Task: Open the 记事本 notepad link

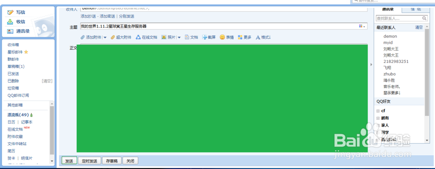Action: click(x=27, y=122)
